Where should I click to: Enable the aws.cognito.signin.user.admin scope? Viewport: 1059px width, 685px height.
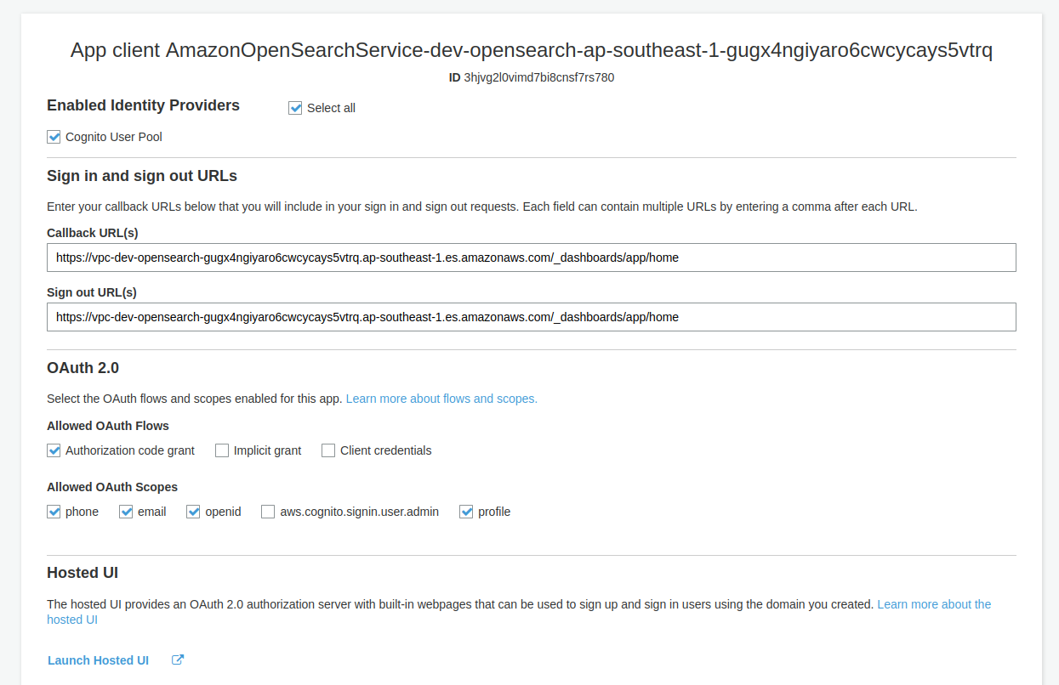click(268, 512)
